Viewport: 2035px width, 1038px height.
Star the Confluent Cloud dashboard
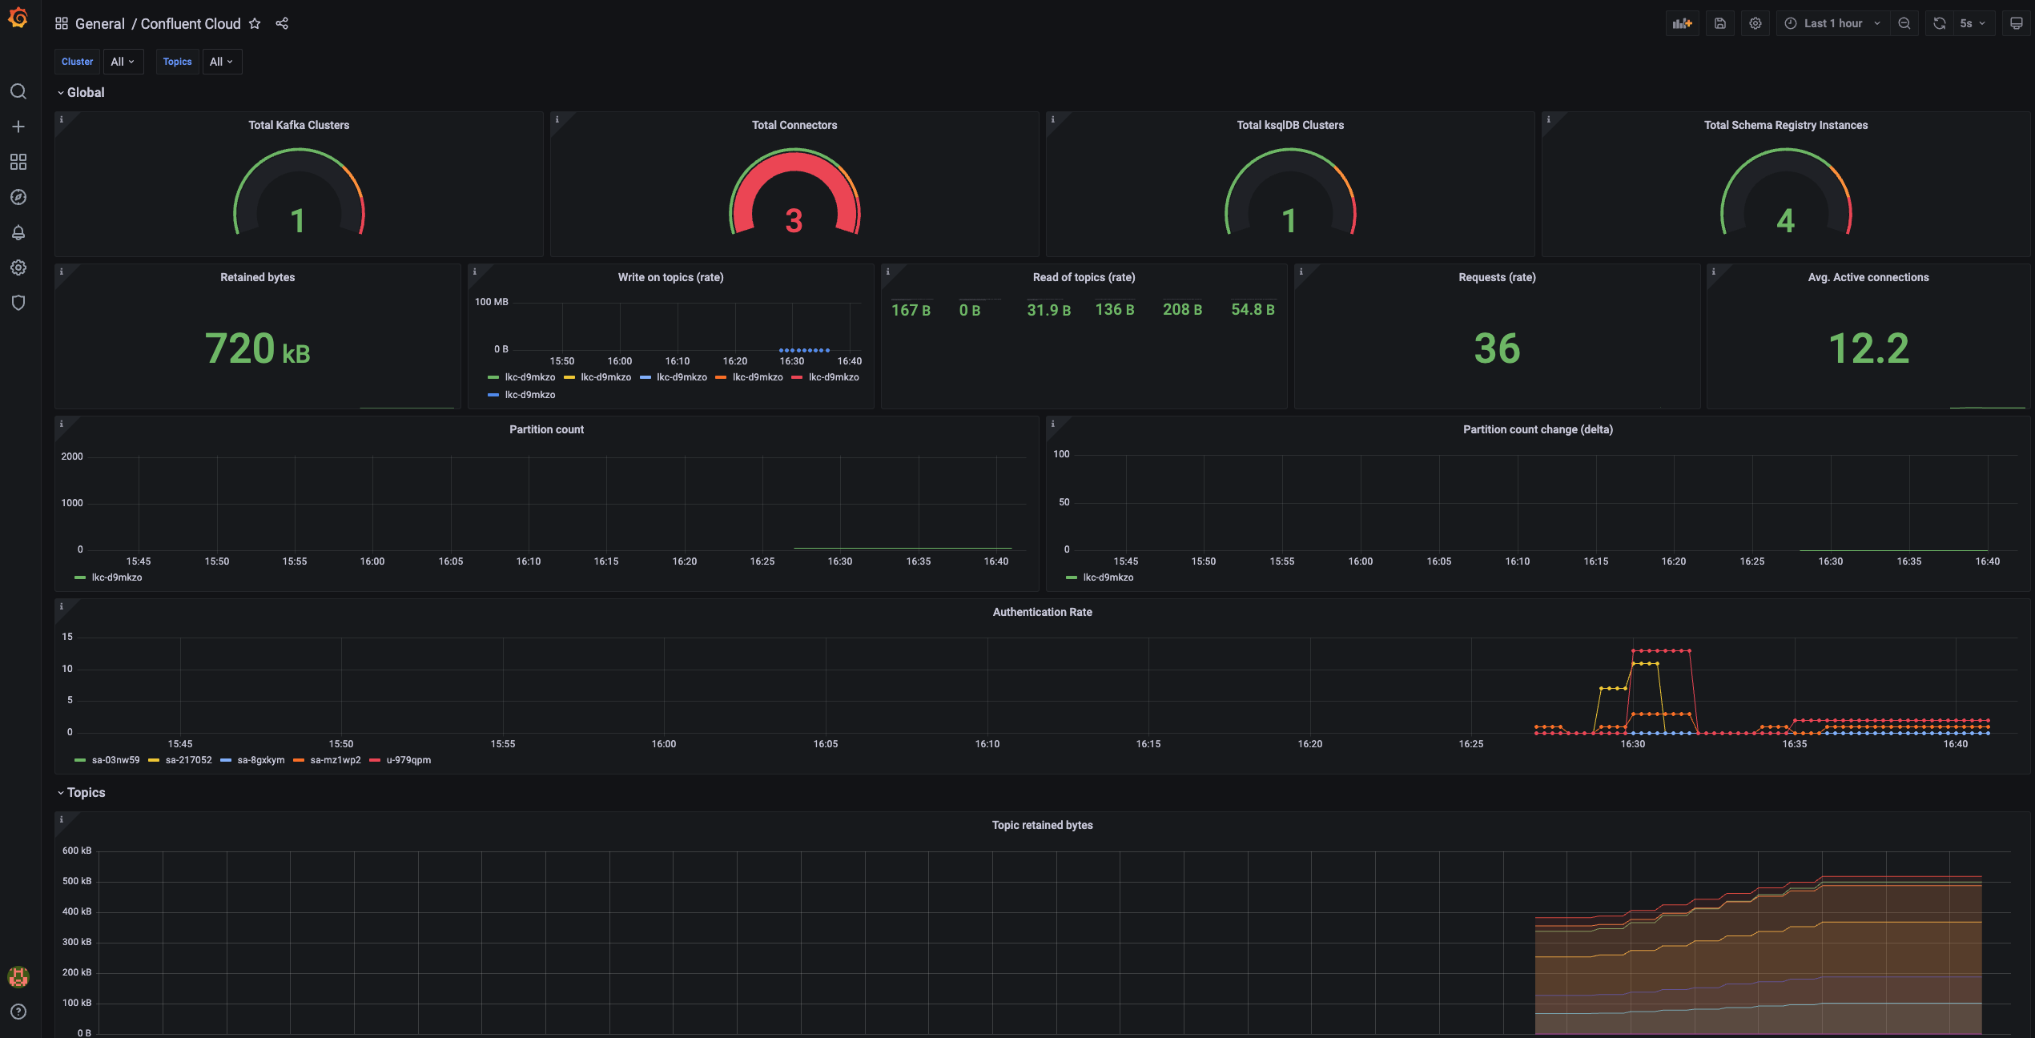255,23
